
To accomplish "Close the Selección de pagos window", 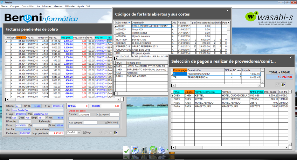I will tap(291, 58).
